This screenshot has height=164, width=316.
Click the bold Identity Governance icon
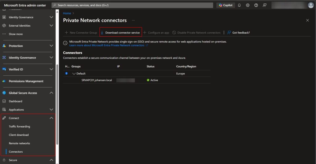4,58
